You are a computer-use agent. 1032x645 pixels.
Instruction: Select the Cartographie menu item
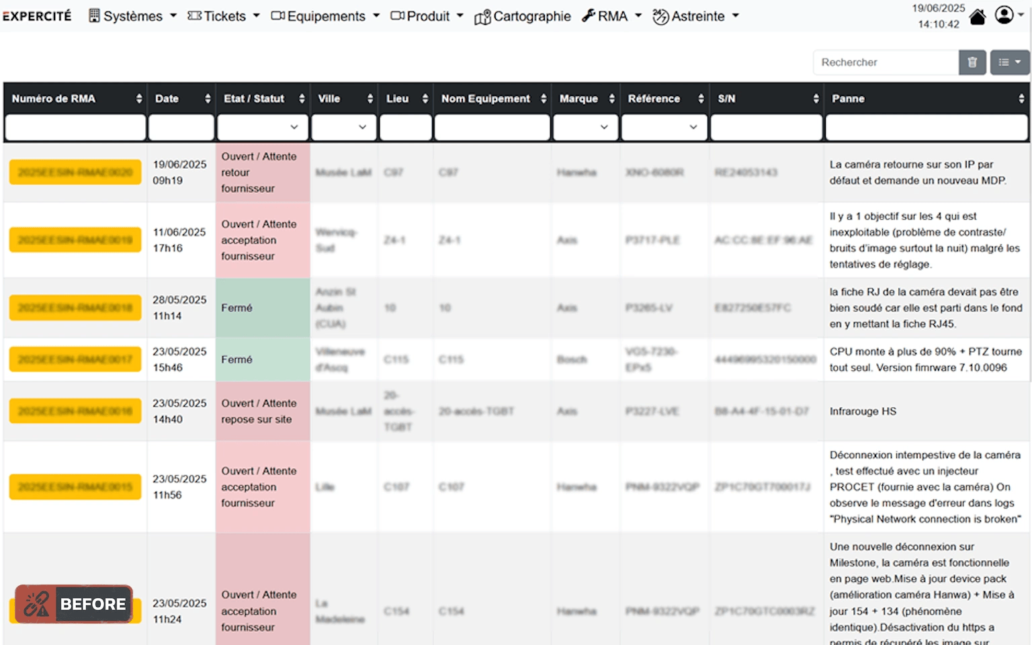531,16
